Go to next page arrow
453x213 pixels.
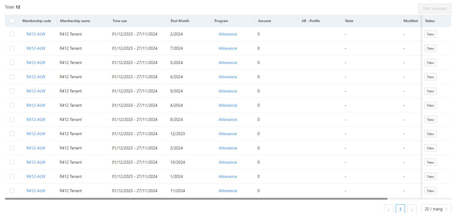click(x=412, y=209)
